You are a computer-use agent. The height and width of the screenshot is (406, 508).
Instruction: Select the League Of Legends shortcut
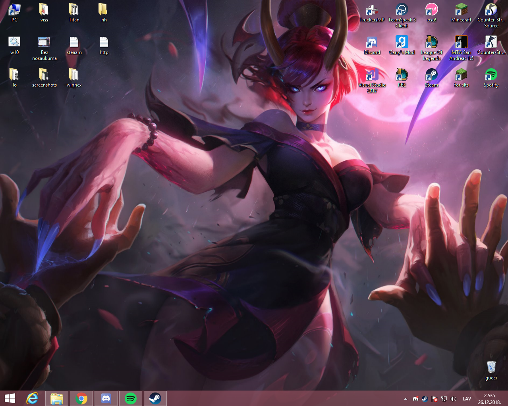click(431, 48)
